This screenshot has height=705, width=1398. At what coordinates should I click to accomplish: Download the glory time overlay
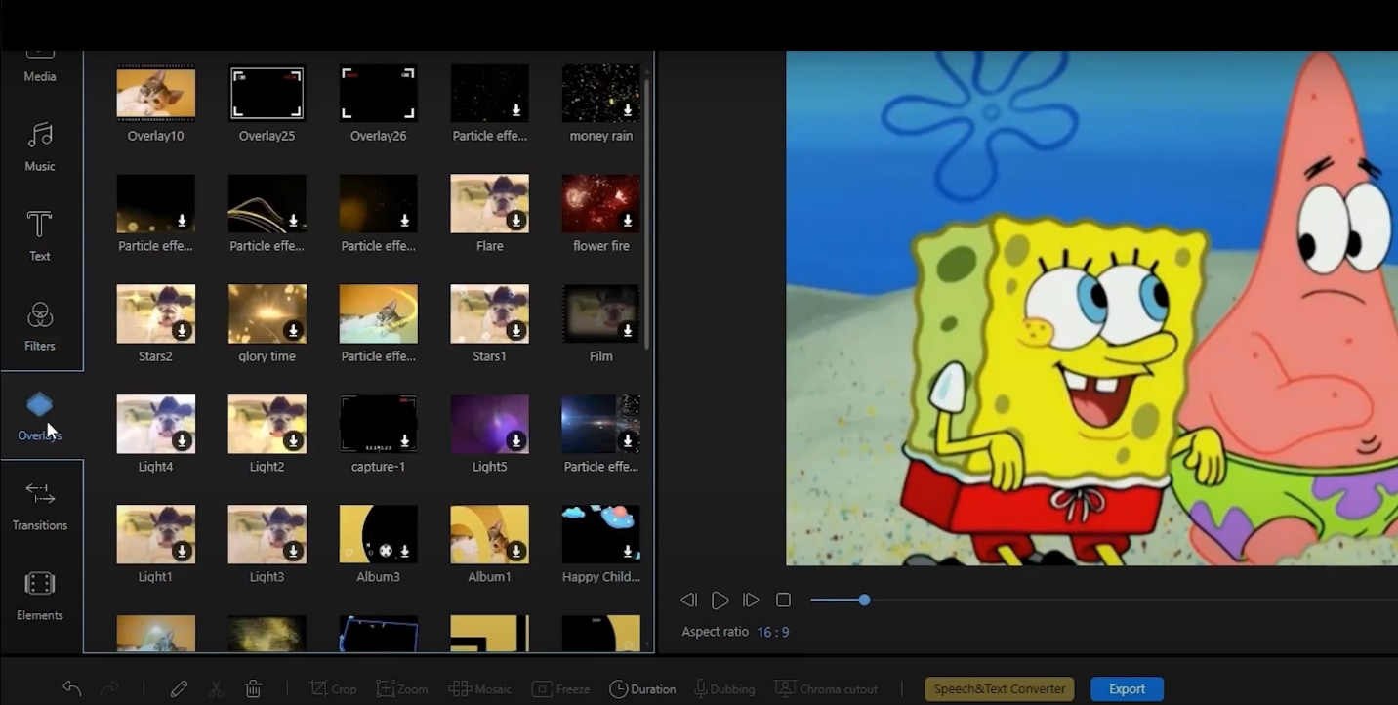click(x=294, y=332)
